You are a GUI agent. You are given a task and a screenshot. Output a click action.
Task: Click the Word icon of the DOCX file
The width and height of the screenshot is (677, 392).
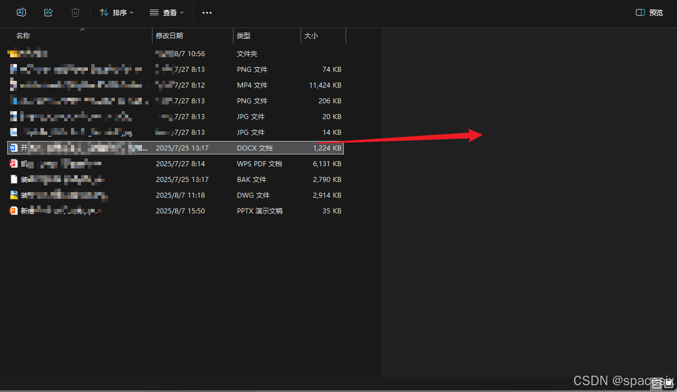pyautogui.click(x=14, y=148)
